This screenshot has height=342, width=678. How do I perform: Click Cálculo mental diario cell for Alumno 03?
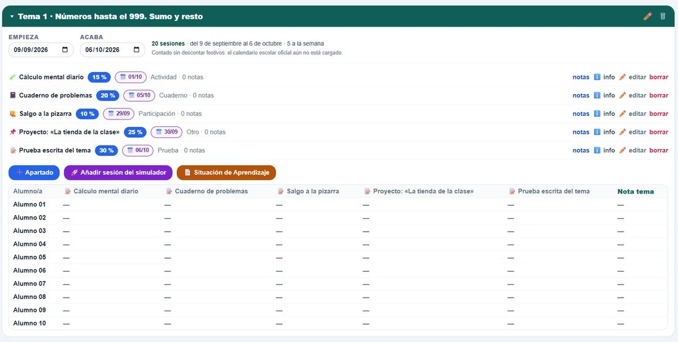[x=66, y=231]
